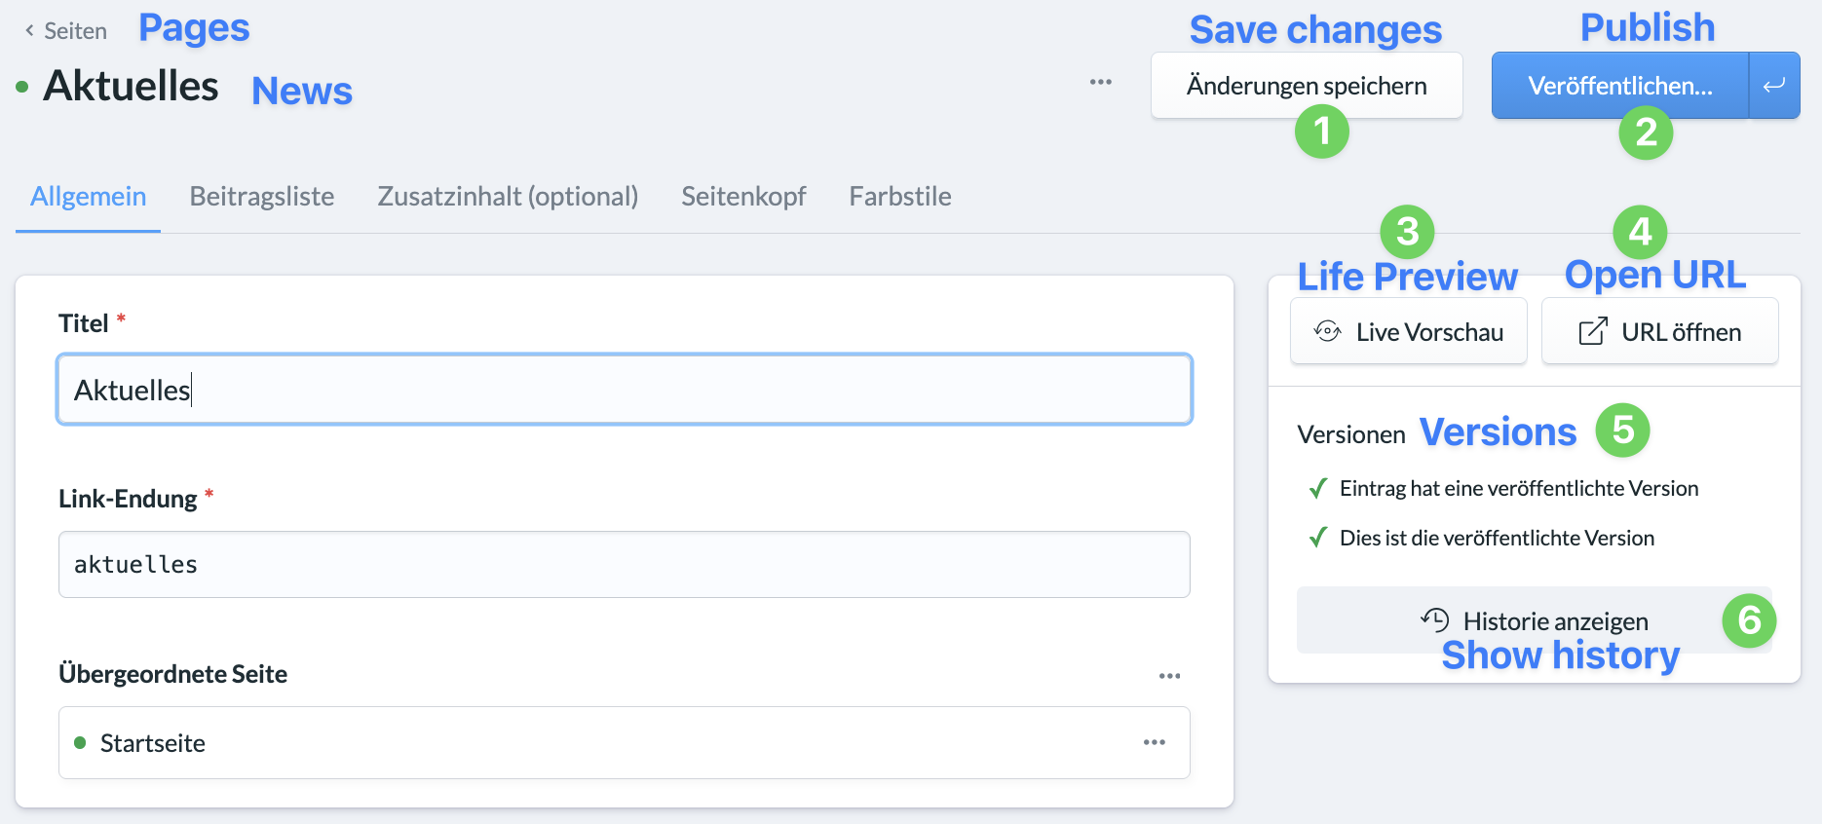Click into the Titel input field
Viewport: 1822px width, 824px height.
(625, 390)
